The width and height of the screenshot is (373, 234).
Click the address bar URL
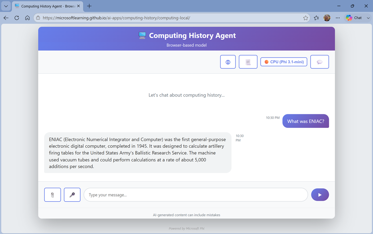click(x=117, y=18)
